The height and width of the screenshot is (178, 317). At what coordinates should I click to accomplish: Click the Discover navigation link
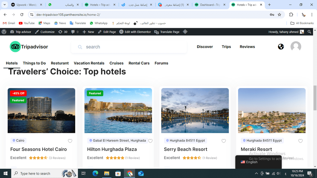(x=205, y=47)
